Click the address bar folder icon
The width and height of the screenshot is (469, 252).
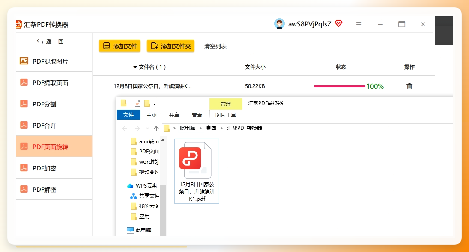click(167, 128)
